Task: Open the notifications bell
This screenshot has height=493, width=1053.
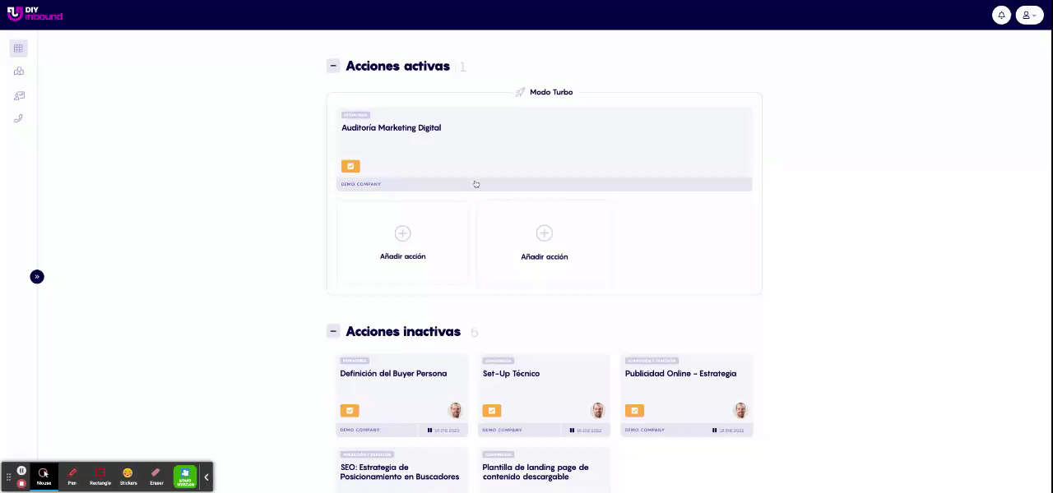Action: (1001, 15)
